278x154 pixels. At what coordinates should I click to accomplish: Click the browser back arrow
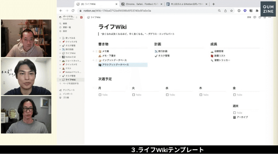60,10
